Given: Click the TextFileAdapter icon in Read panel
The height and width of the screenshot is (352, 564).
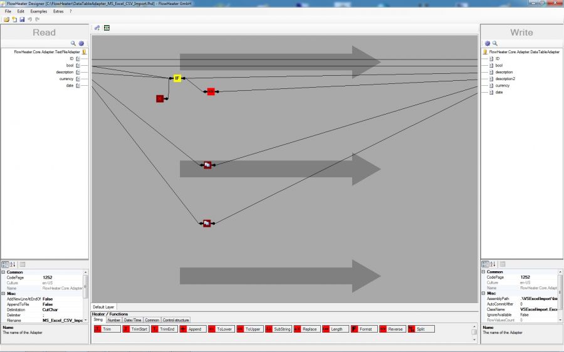Looking at the screenshot, I should click(x=84, y=52).
